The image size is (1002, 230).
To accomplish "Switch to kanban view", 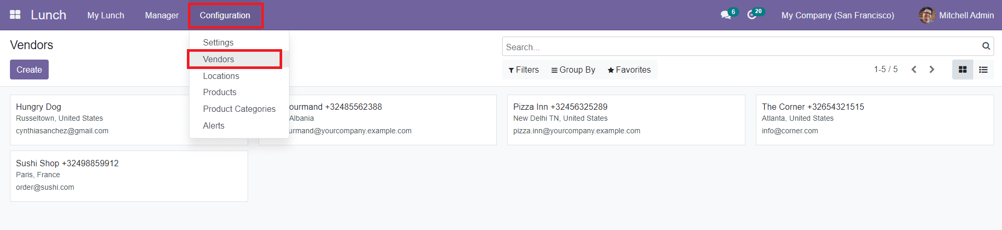I will coord(962,70).
